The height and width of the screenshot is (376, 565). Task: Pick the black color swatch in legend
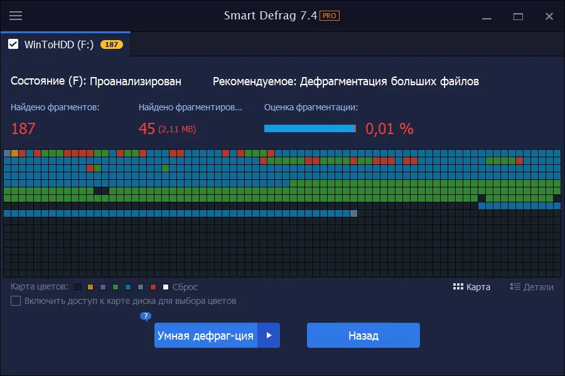pos(78,287)
